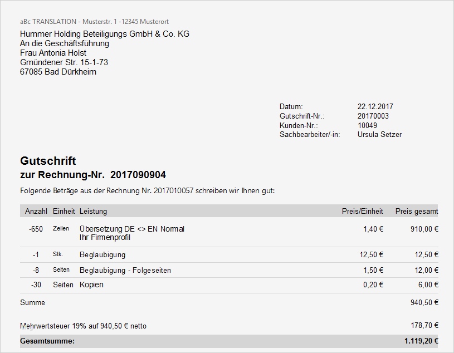Select grand total '1.119,20 €'
Image resolution: width=454 pixels, height=353 pixels.
tap(421, 341)
